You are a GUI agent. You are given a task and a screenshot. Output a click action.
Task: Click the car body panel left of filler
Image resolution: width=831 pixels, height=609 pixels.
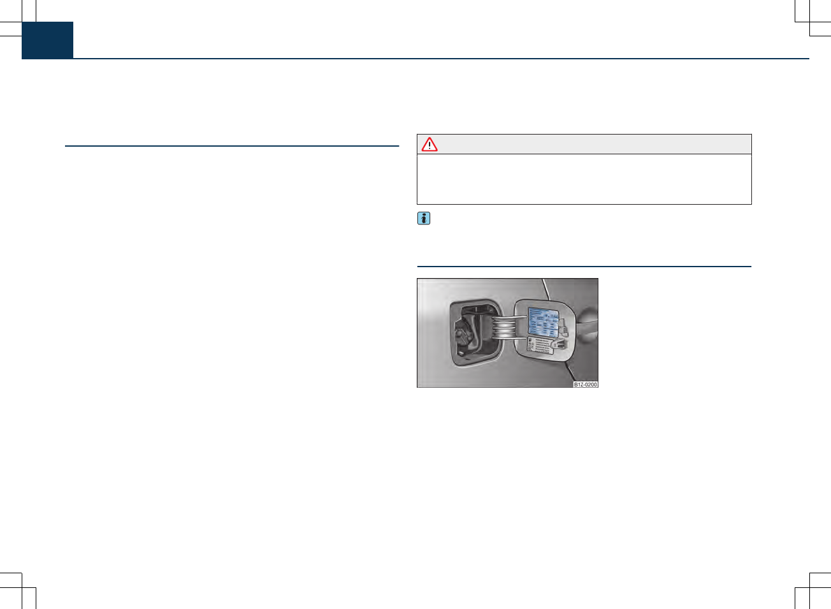point(433,332)
